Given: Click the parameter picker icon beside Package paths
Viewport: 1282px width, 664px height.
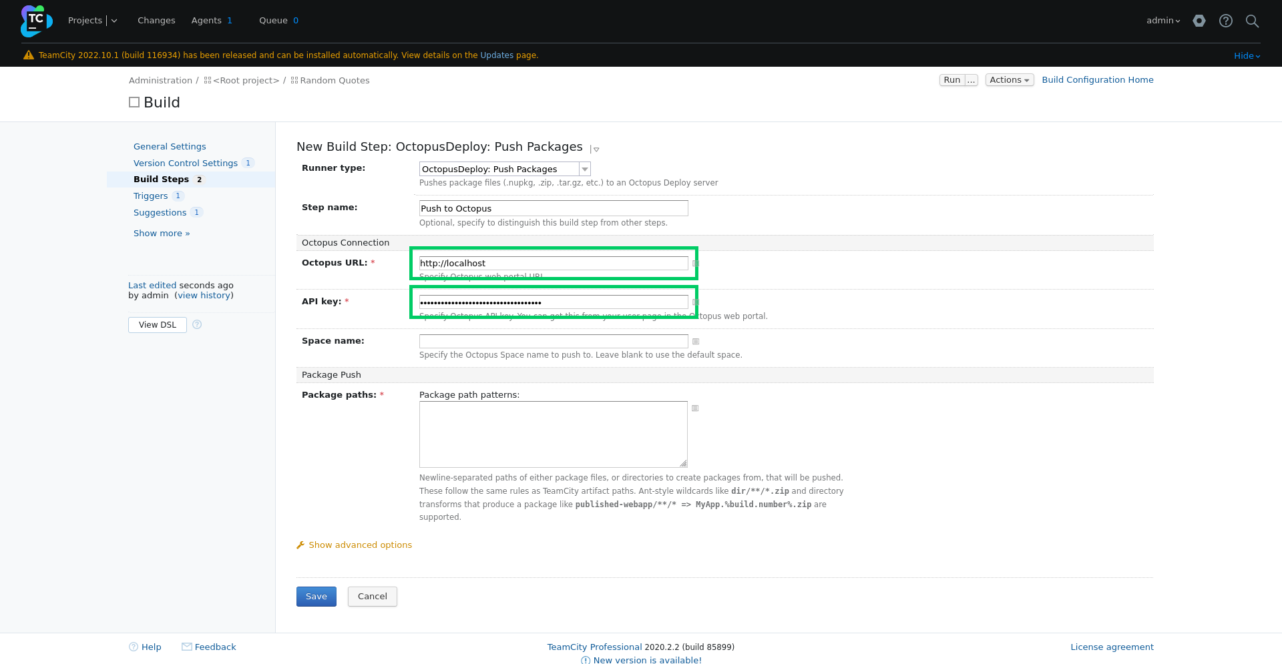Looking at the screenshot, I should pos(695,408).
